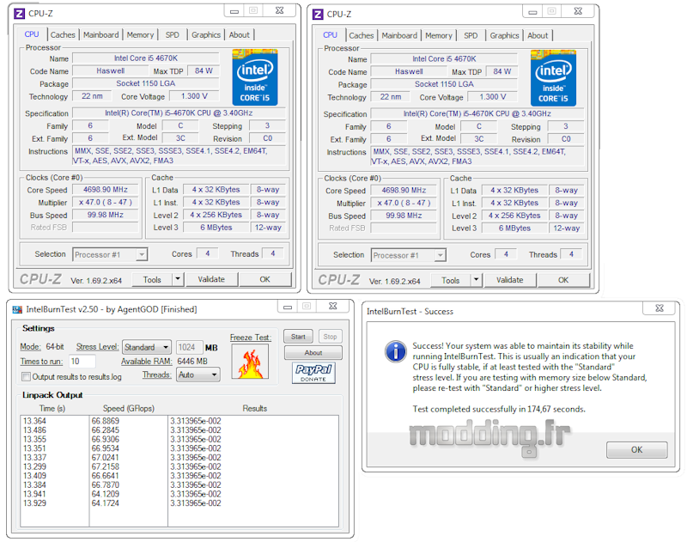This screenshot has width=687, height=542.
Task: Click the CPU-Z app icon in left window title bar
Action: coord(19,14)
